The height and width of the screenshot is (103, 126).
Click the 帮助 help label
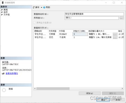pyautogui.click(x=48, y=7)
